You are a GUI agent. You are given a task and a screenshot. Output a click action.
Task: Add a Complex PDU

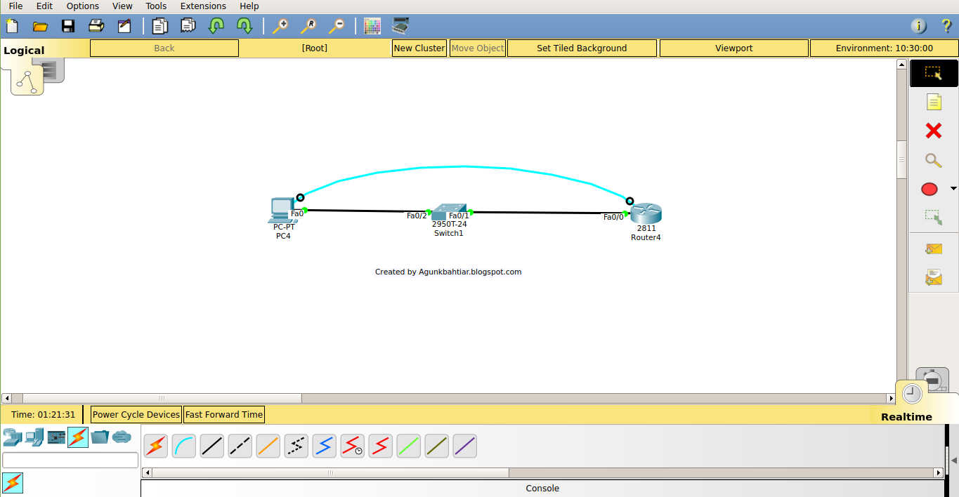click(x=934, y=277)
